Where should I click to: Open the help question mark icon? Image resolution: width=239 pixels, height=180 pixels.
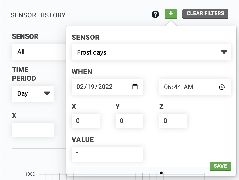pyautogui.click(x=155, y=14)
